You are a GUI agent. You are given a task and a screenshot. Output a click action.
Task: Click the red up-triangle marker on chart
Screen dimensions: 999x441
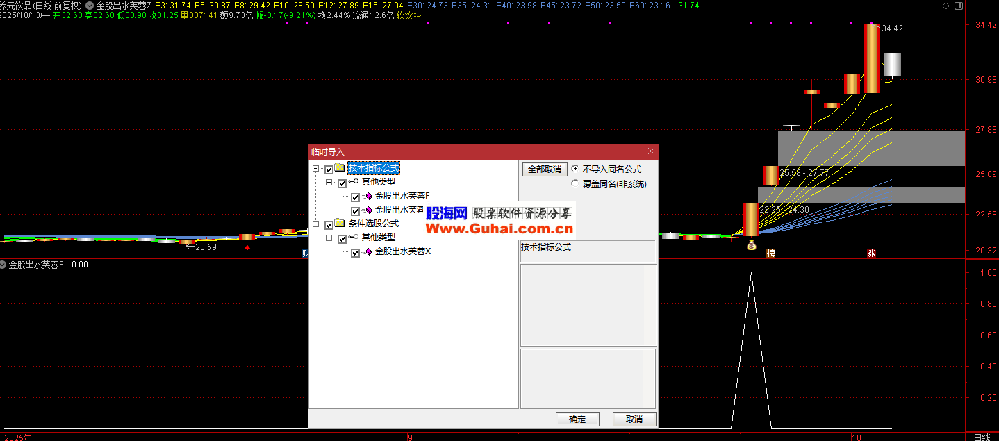coord(247,247)
